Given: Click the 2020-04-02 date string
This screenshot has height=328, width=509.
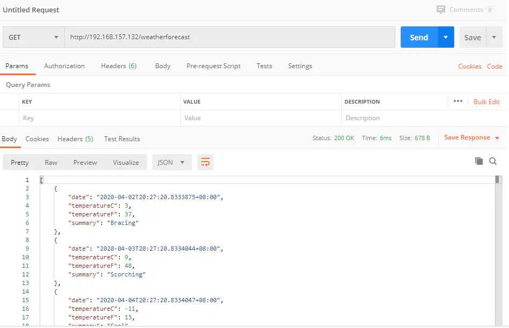Looking at the screenshot, I should coord(158,197).
